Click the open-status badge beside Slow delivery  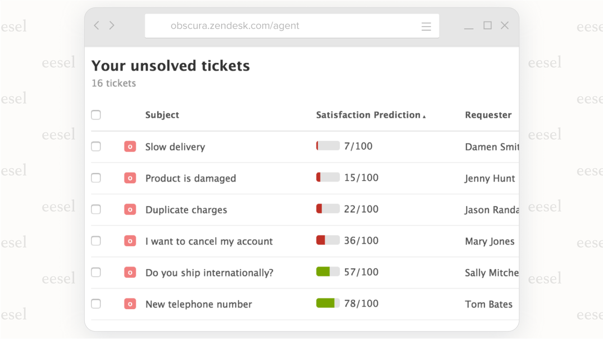pyautogui.click(x=130, y=146)
